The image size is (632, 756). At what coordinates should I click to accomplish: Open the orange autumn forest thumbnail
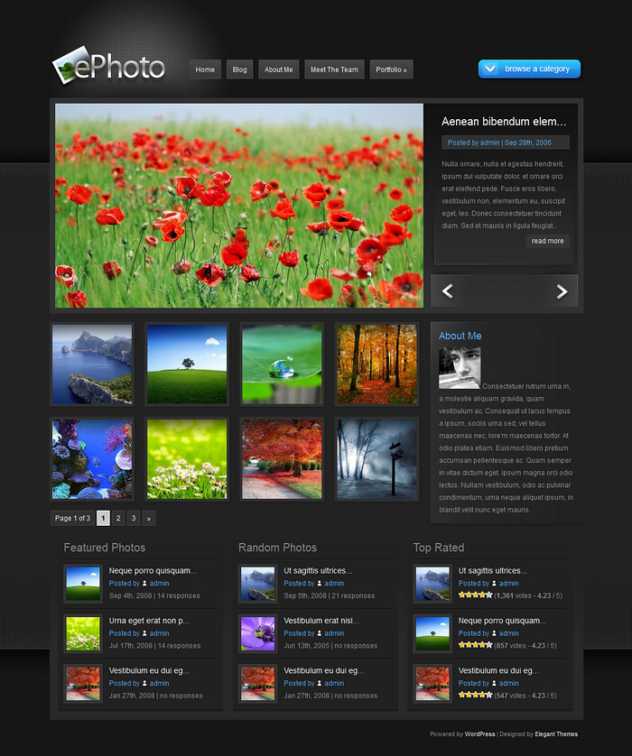(376, 364)
